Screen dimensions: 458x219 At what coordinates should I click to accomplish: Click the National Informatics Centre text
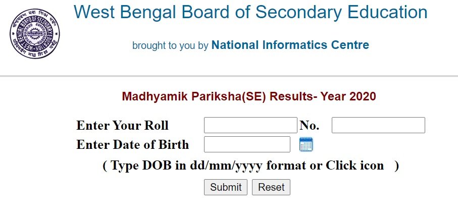(290, 45)
